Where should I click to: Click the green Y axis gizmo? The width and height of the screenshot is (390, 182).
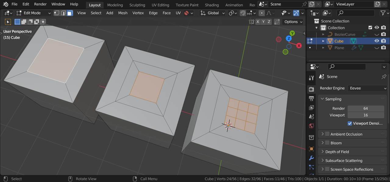[292, 33]
